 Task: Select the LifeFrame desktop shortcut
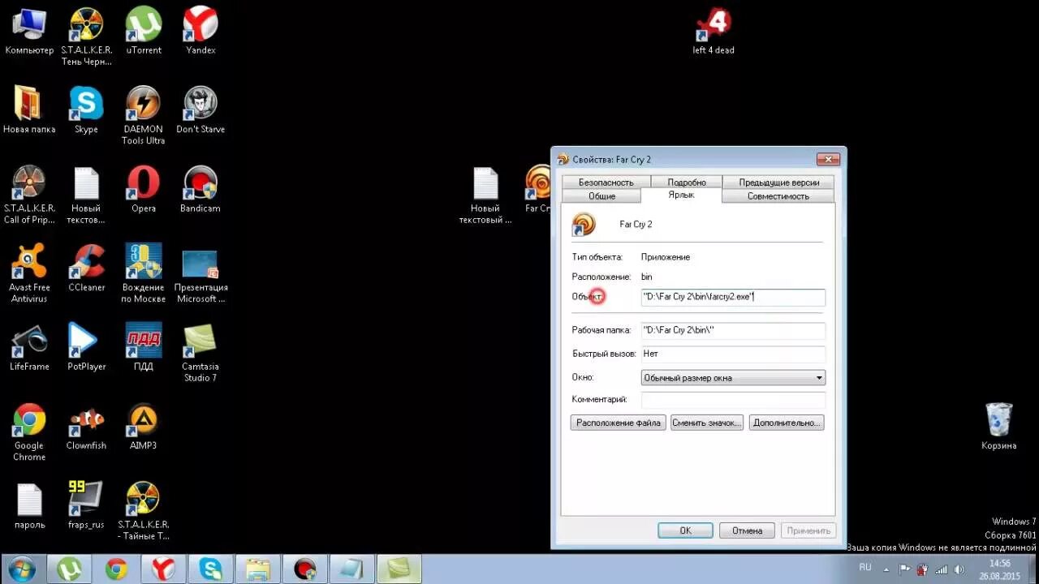point(29,349)
